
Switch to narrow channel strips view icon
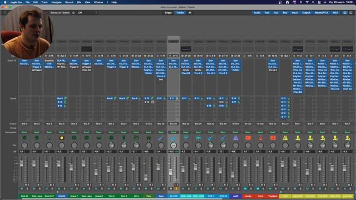coord(345,13)
